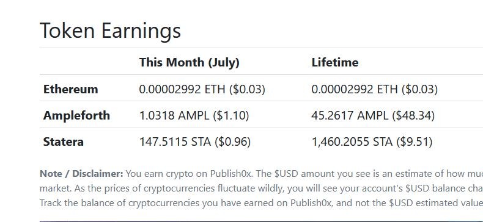Click disclaimer line about prices fluctuating wildly
Image resolution: width=483 pixels, height=222 pixels.
click(x=261, y=188)
